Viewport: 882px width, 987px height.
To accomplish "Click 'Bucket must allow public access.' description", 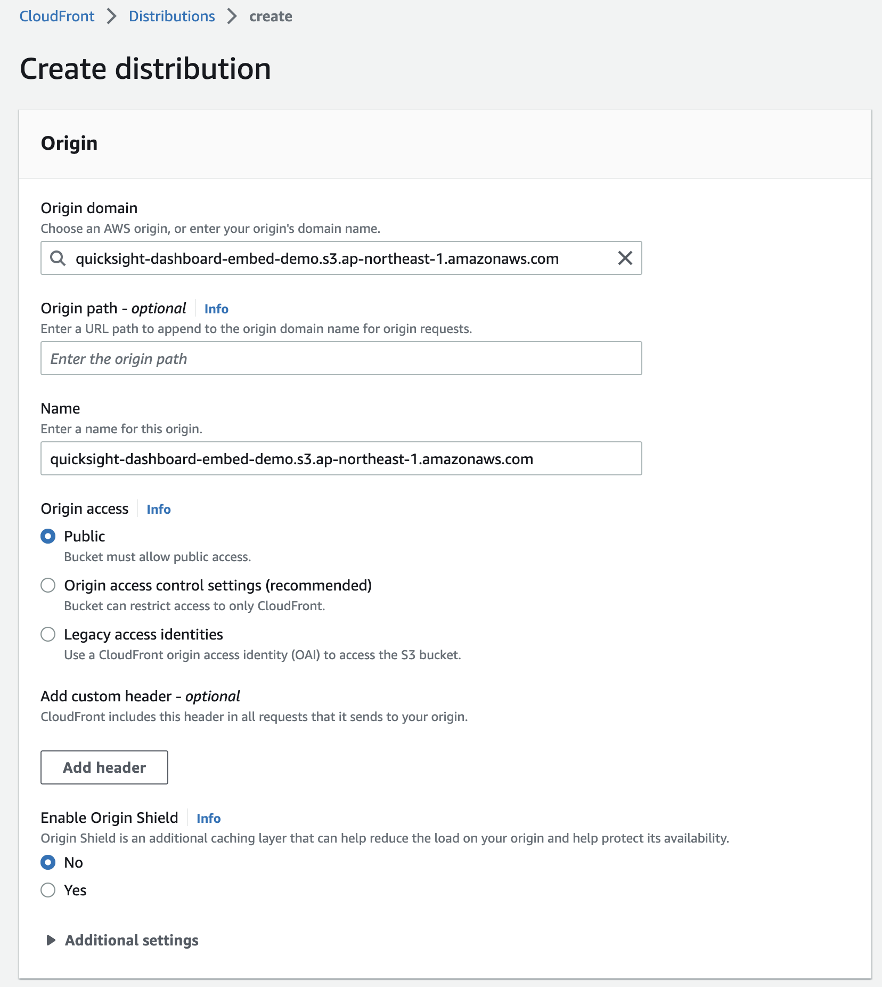I will (158, 557).
